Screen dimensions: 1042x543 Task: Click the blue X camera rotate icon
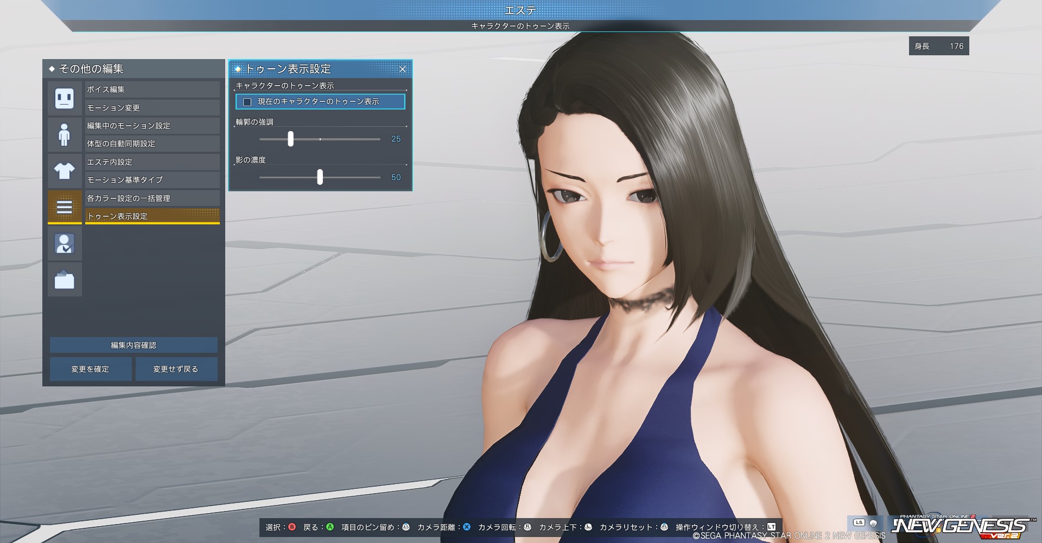click(467, 527)
